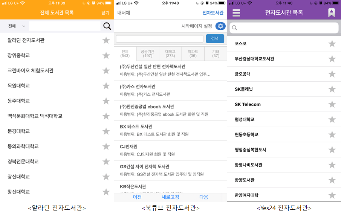Open the 포스코 library name
The width and height of the screenshot is (341, 215).
pos(240,43)
